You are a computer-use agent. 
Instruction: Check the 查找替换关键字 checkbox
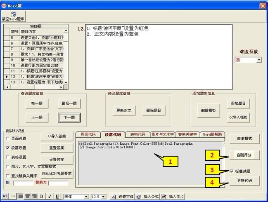point(7,176)
